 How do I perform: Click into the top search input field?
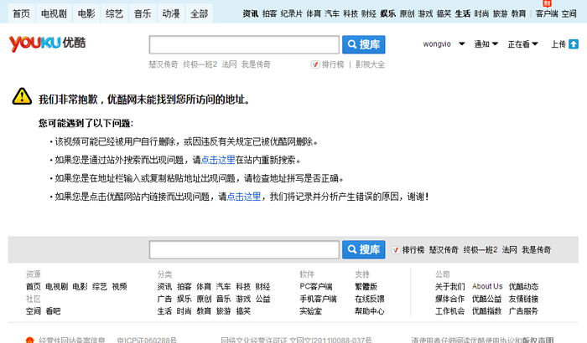coord(244,44)
